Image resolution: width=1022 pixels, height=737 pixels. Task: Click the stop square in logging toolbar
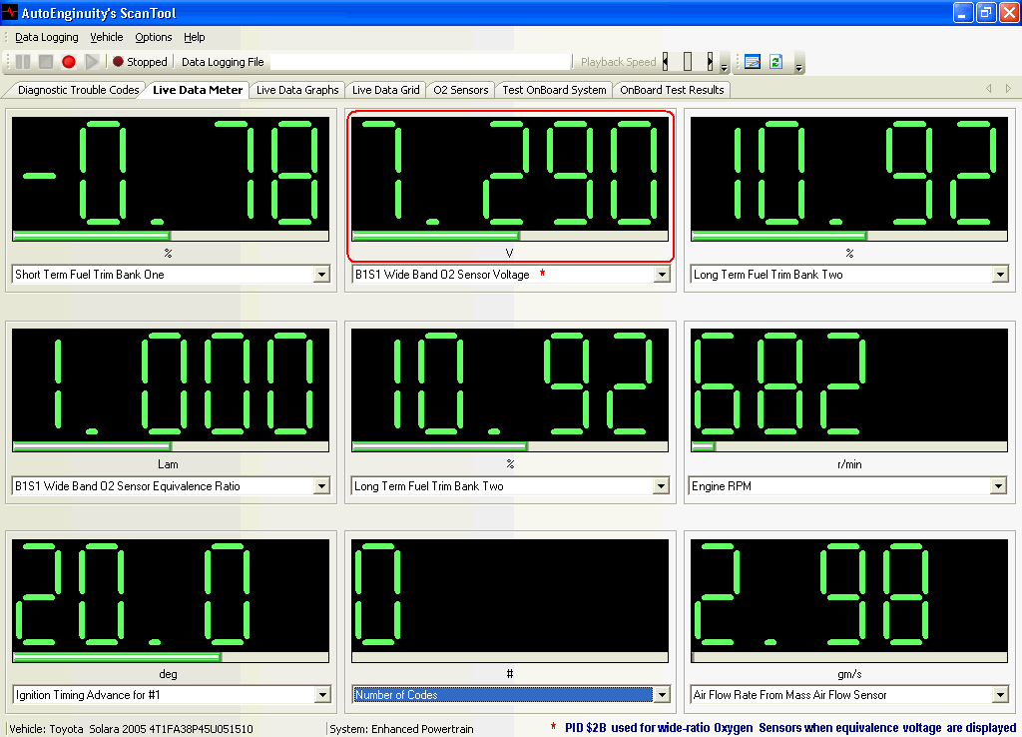46,62
